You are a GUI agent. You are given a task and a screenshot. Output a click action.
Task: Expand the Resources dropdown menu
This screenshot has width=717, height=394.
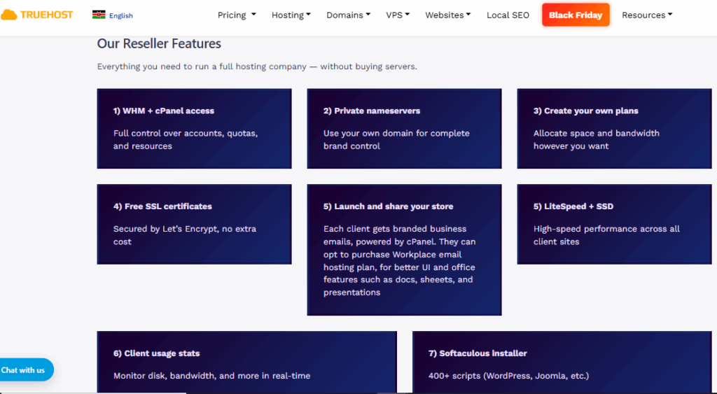point(647,15)
